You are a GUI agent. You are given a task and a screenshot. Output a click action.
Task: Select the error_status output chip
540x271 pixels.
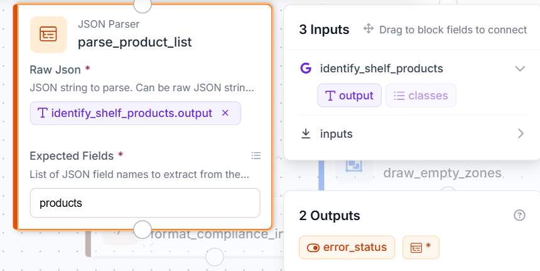[x=347, y=247]
